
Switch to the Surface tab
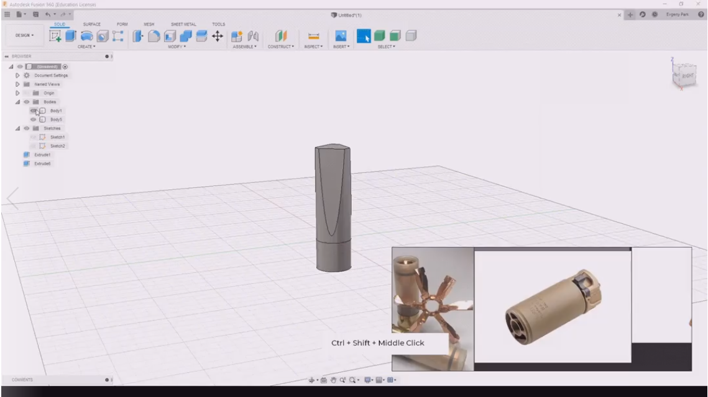[91, 24]
